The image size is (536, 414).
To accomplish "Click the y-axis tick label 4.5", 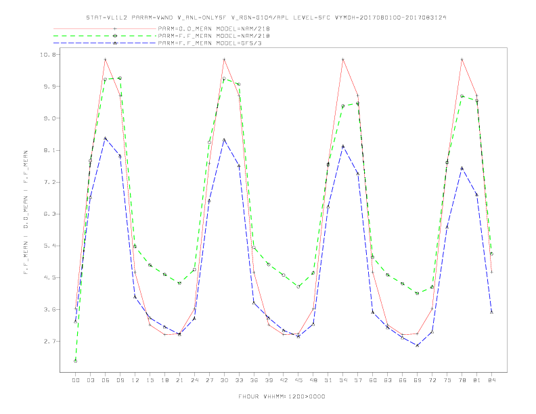I will pyautogui.click(x=49, y=277).
